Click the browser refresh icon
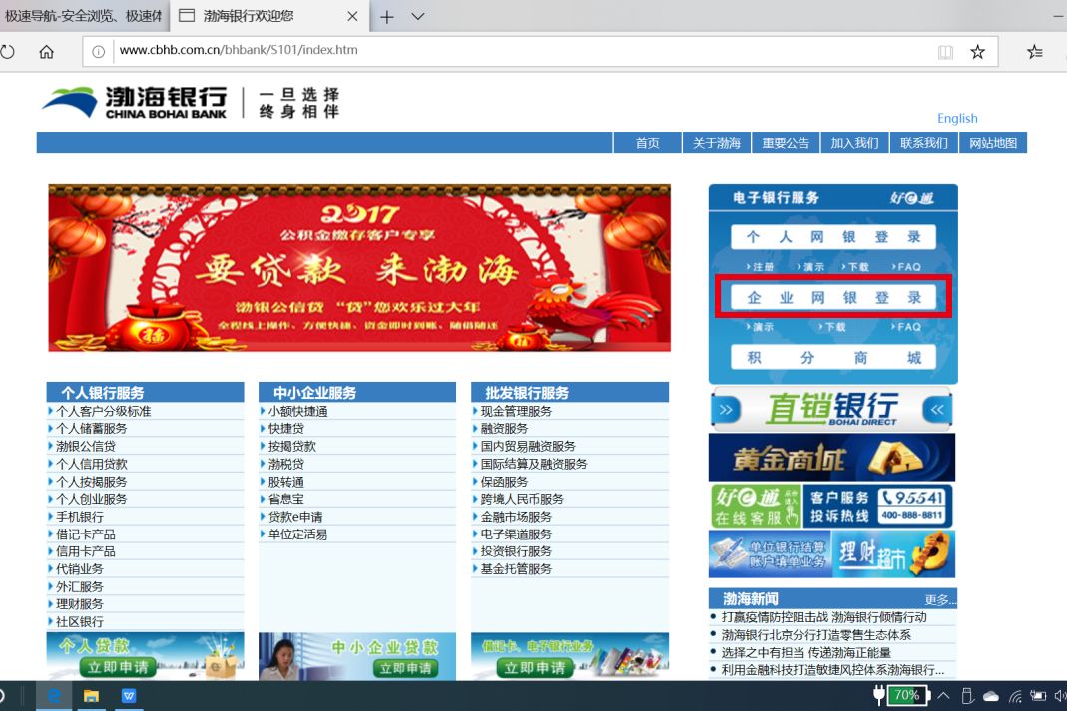Image resolution: width=1067 pixels, height=711 pixels. coord(7,52)
